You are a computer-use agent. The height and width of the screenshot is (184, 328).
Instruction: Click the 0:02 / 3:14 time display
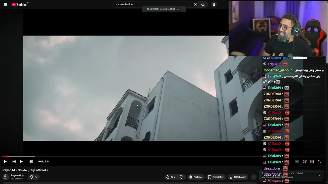pyautogui.click(x=44, y=162)
